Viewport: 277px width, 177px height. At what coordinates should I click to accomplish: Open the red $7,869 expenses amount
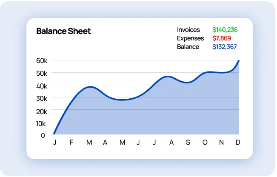click(x=223, y=38)
